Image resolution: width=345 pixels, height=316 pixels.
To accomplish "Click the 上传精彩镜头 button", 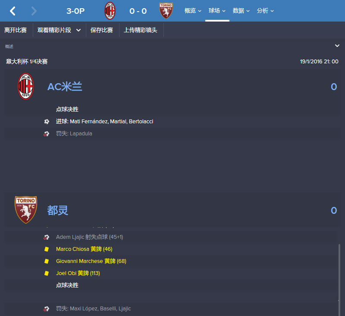I will pyautogui.click(x=141, y=30).
